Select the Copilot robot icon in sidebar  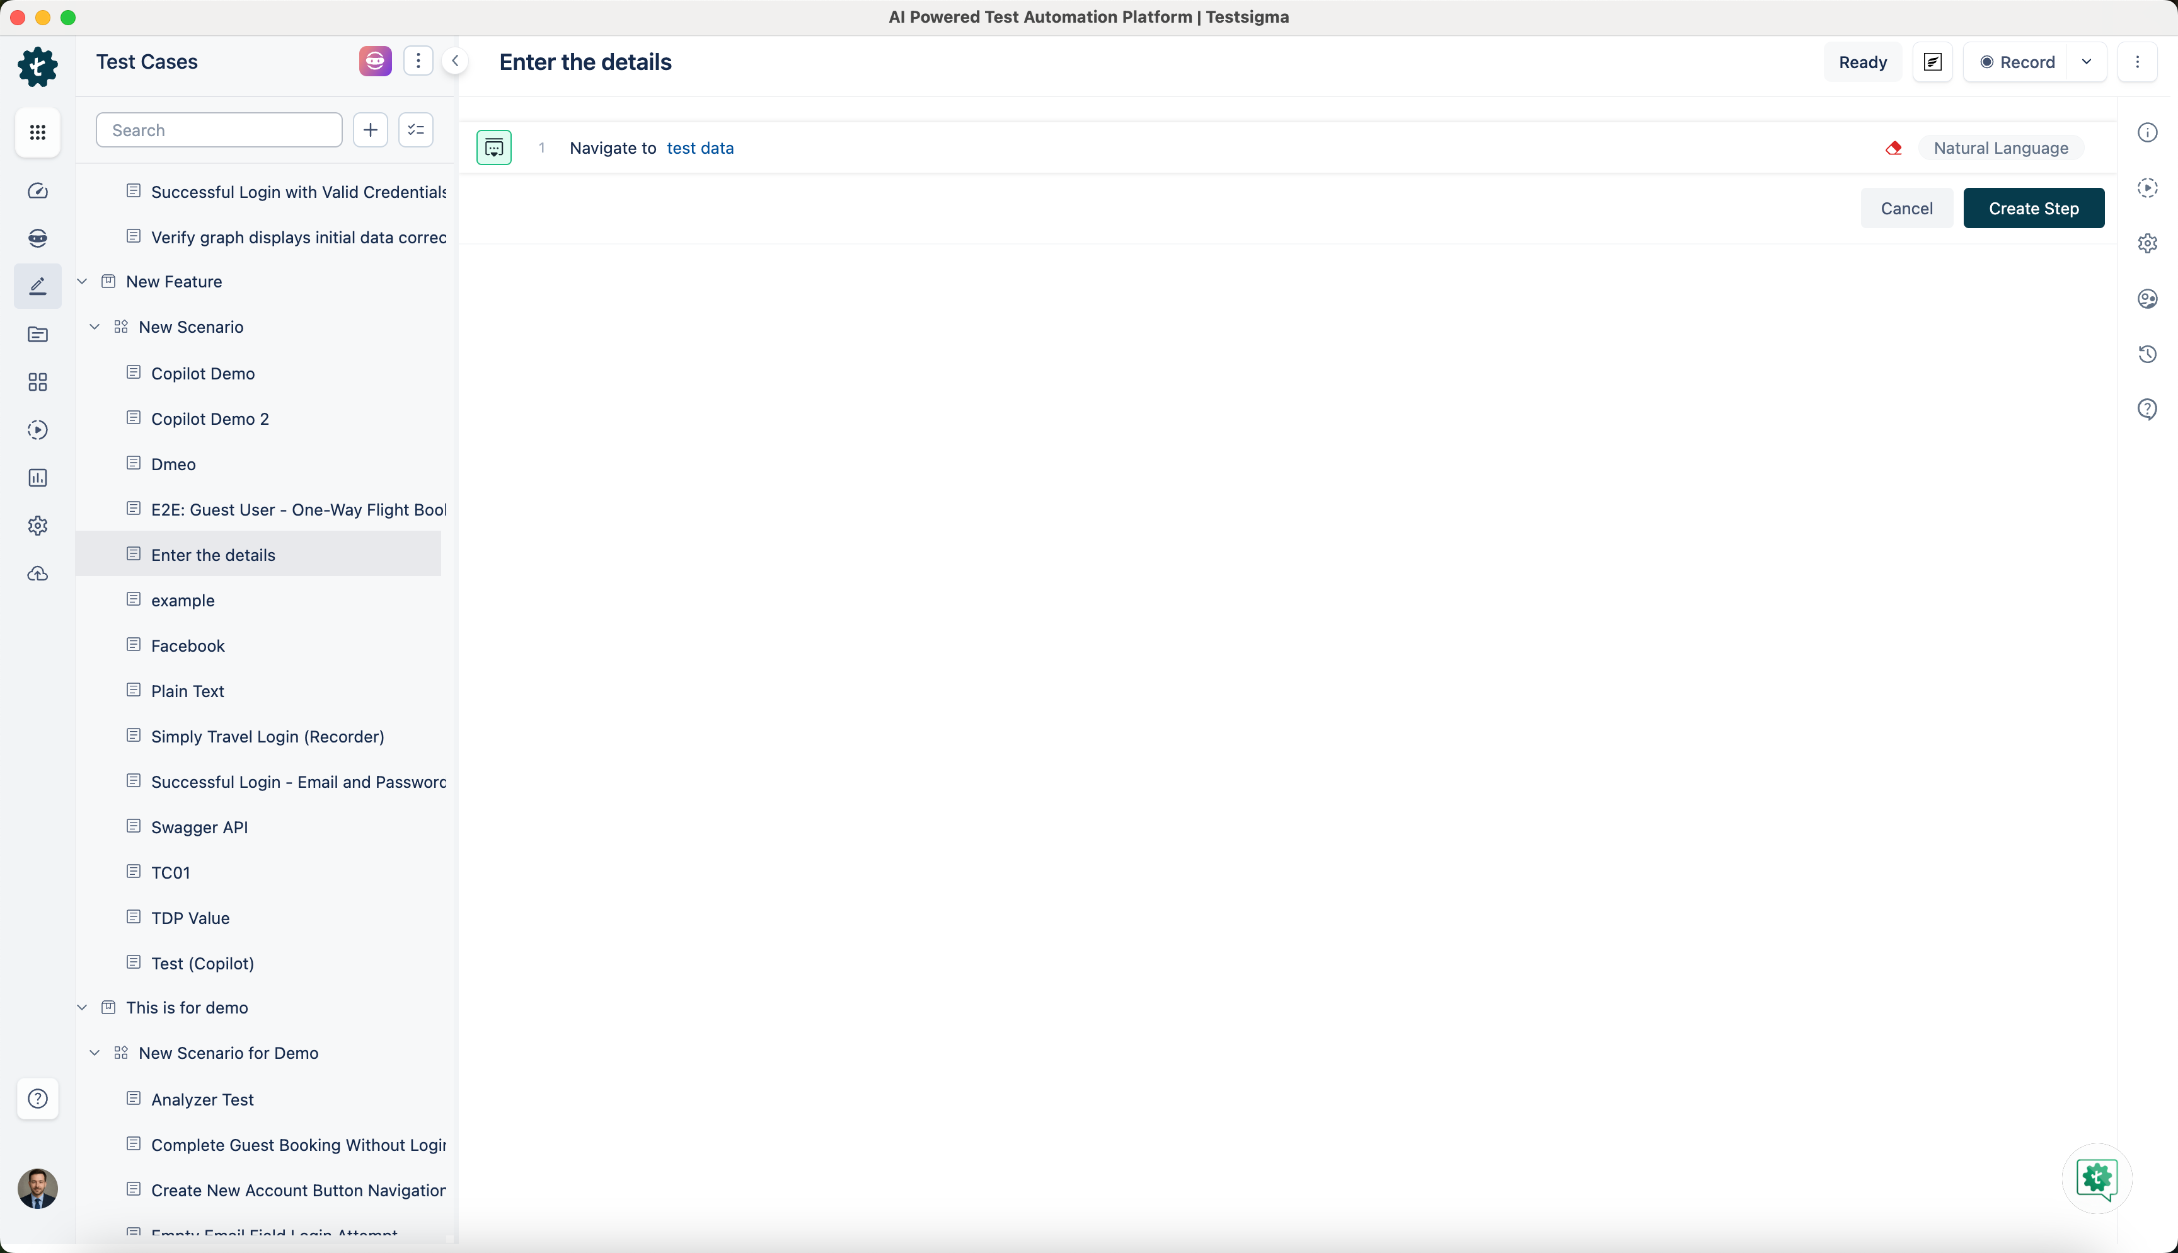click(x=37, y=238)
